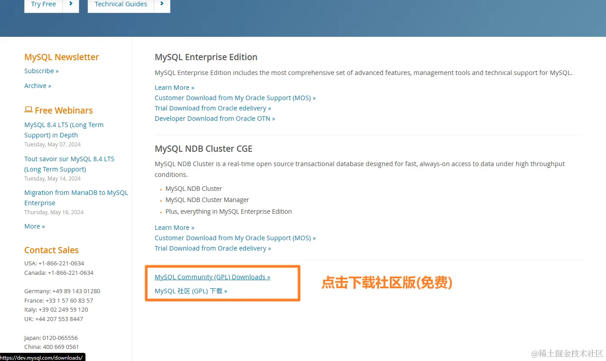This screenshot has width=606, height=361.
Task: Select the Enterprise Edition description paragraph
Action: click(364, 73)
